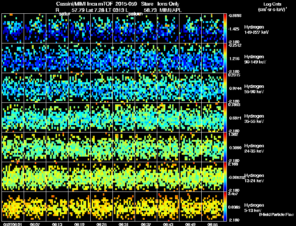Click the '2.169' color scale value

(x=233, y=164)
